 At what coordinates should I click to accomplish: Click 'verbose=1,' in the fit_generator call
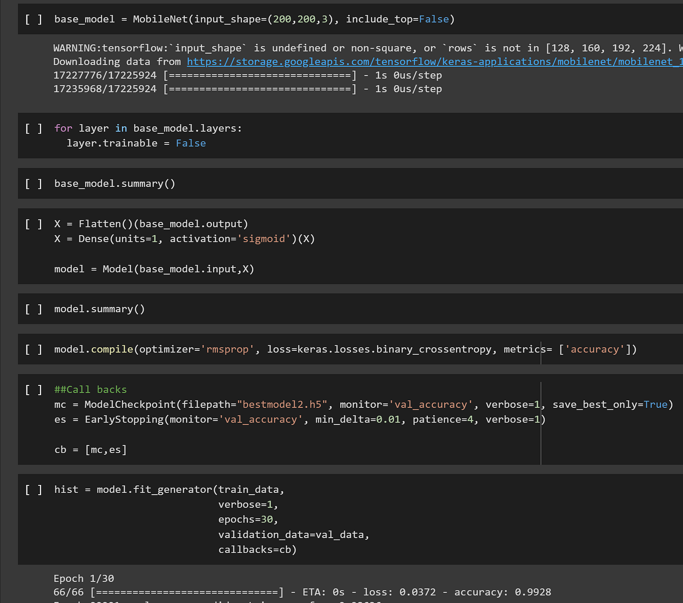click(x=248, y=504)
